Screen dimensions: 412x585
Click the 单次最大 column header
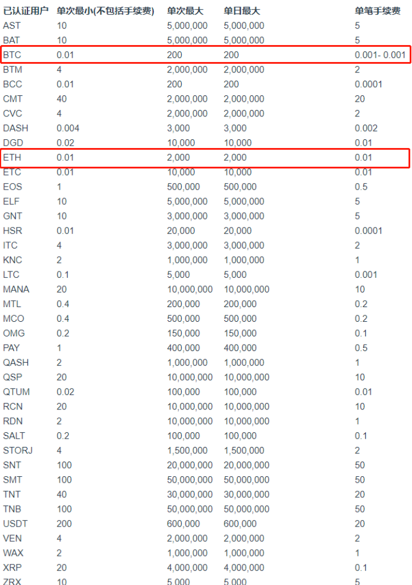186,11
